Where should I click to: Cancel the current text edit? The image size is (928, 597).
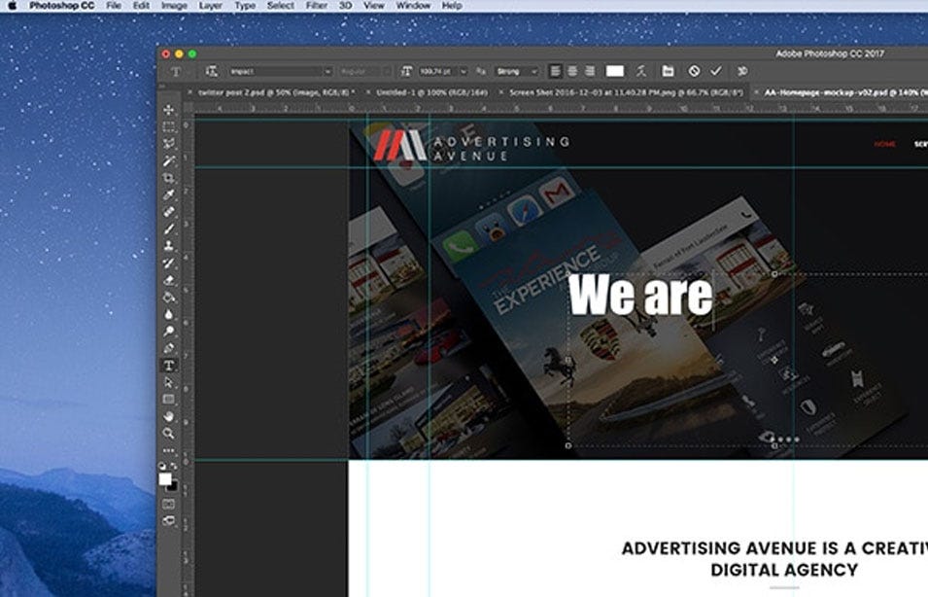(694, 71)
